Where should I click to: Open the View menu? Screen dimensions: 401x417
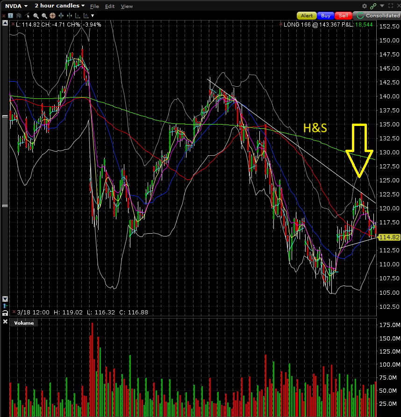click(127, 6)
